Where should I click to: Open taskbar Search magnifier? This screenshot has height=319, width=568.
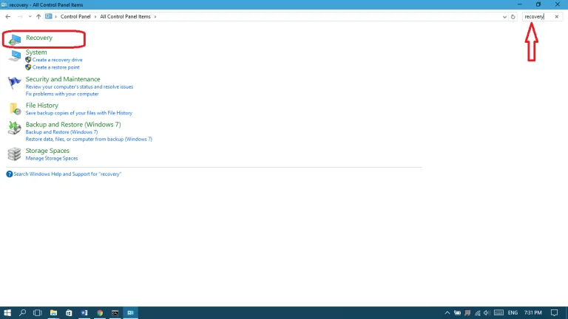click(x=22, y=313)
